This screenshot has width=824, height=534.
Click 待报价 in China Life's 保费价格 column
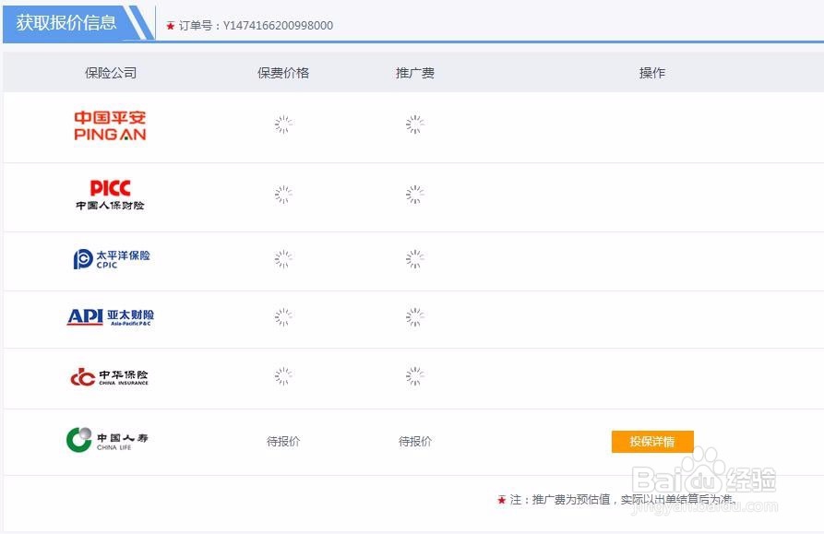283,442
